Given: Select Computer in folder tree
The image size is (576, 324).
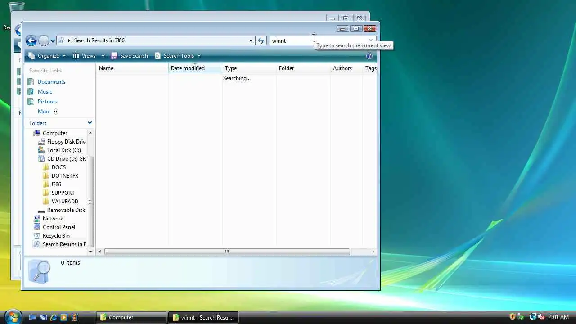Looking at the screenshot, I should point(55,133).
